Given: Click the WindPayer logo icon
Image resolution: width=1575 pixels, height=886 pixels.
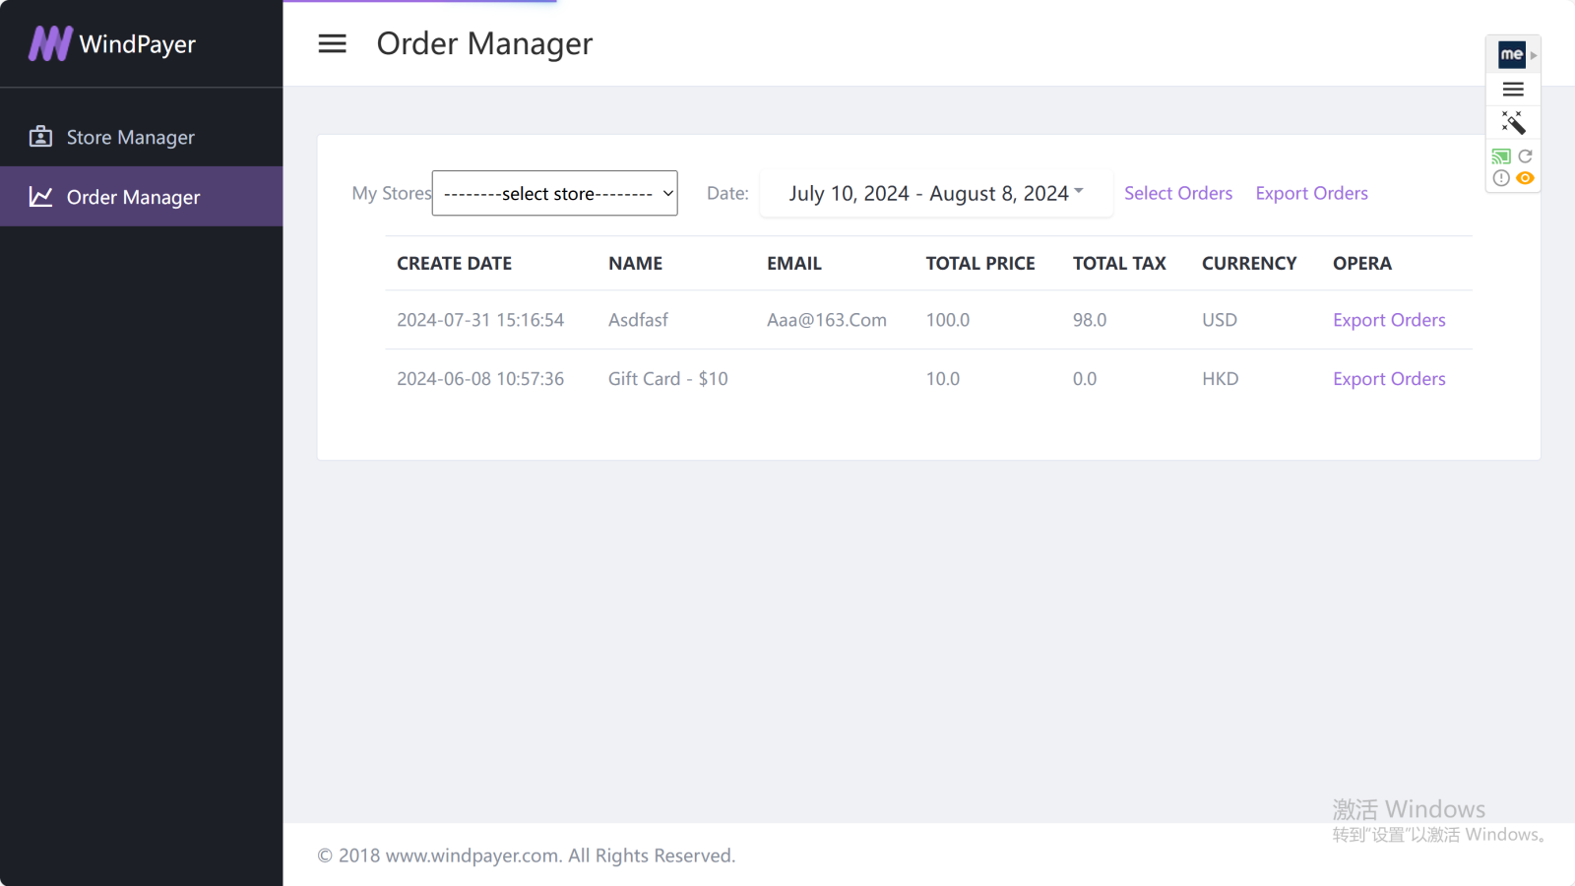Looking at the screenshot, I should click(50, 43).
